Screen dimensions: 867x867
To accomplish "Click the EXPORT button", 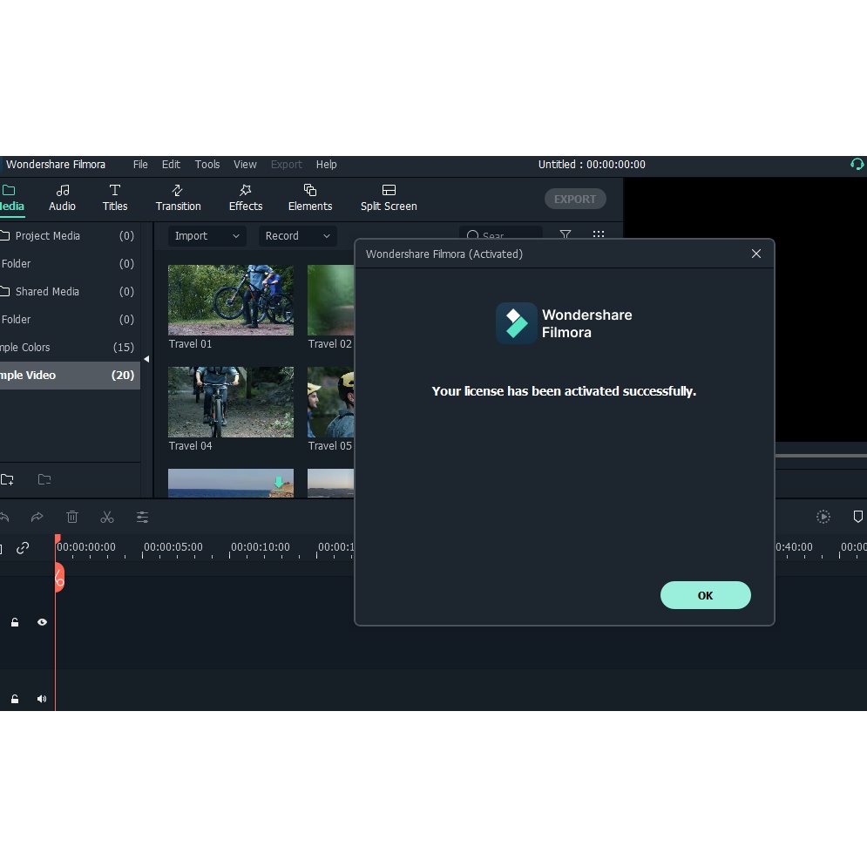I will (575, 199).
